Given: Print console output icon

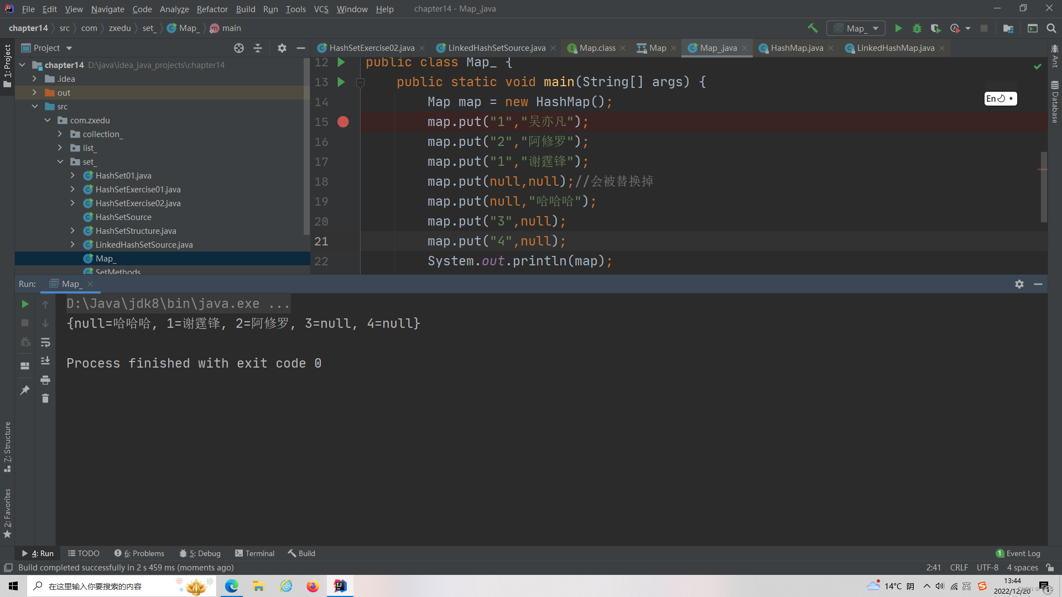Looking at the screenshot, I should (45, 380).
